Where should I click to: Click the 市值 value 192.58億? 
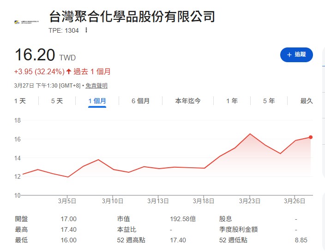(183, 219)
